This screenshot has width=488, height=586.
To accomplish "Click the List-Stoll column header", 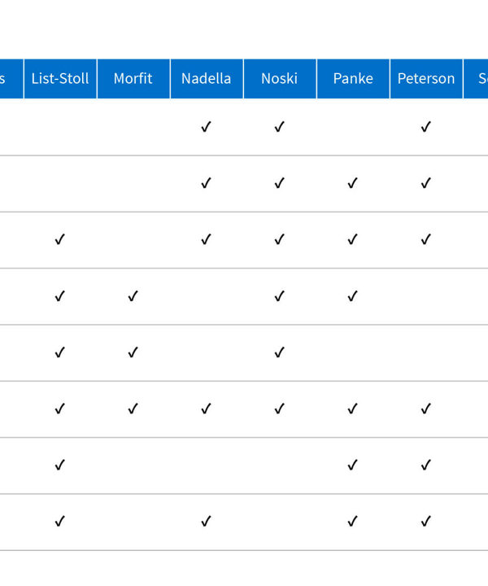I will [60, 78].
